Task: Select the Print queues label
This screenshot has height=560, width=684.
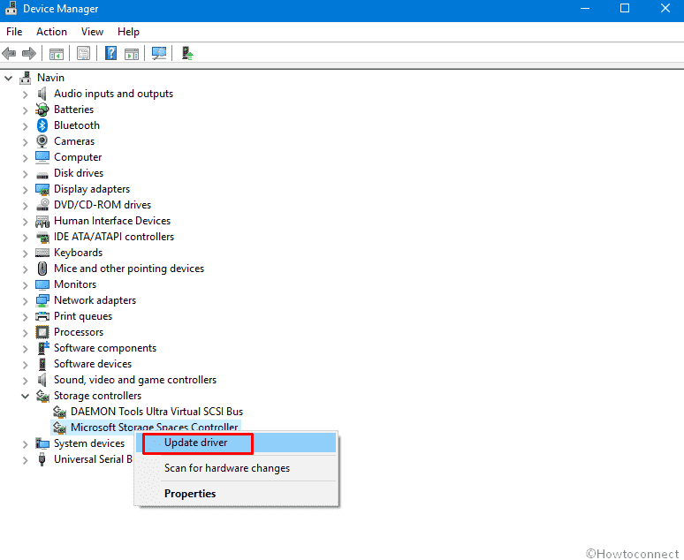Action: (83, 316)
